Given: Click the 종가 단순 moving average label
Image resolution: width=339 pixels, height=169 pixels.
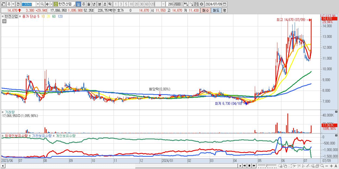Looking at the screenshot, I should [29, 16].
